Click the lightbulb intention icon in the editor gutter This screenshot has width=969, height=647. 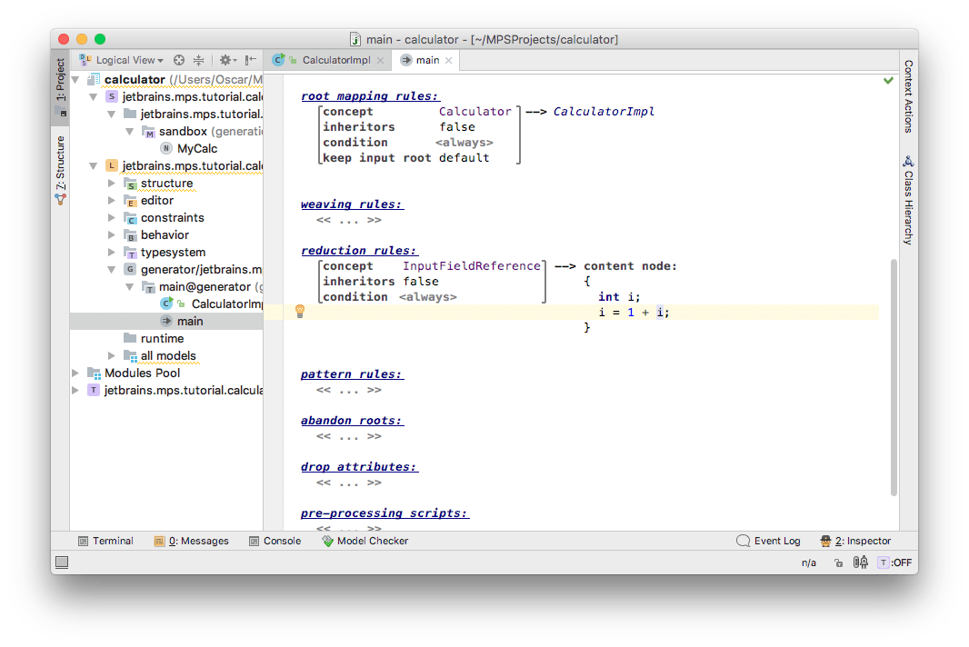[299, 312]
